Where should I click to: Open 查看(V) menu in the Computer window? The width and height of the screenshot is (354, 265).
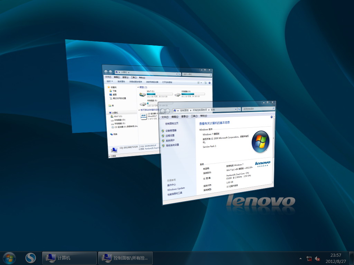click(125, 77)
